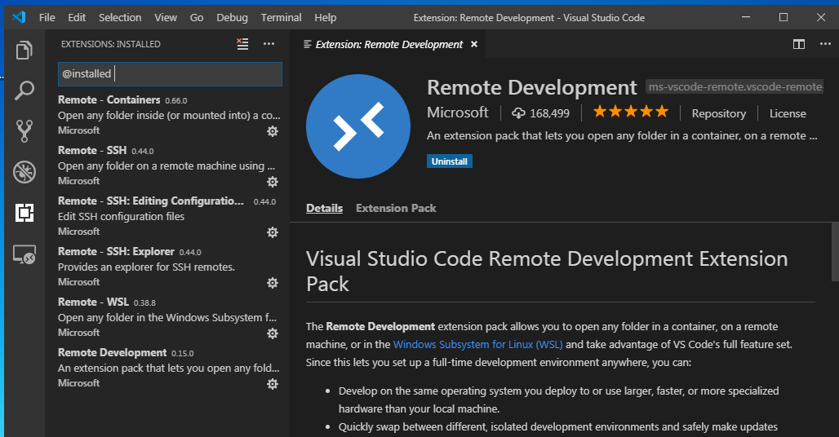Image resolution: width=839 pixels, height=437 pixels.
Task: Open gear menu for Remote - Containers
Action: click(x=273, y=131)
